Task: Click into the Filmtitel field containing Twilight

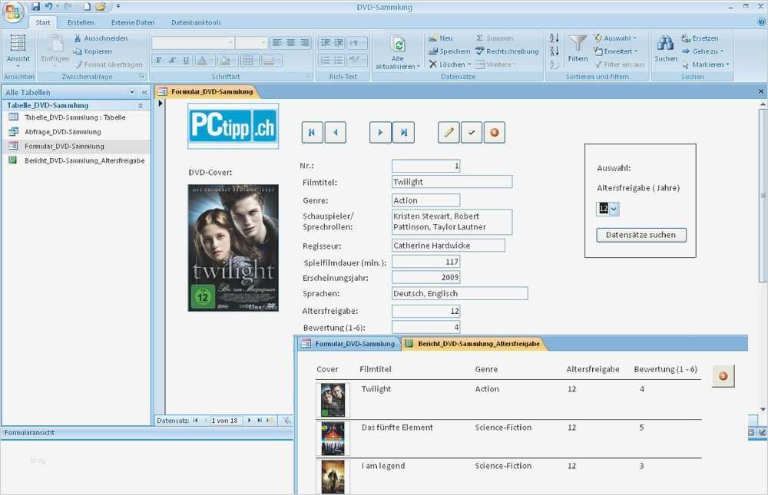Action: pyautogui.click(x=451, y=182)
